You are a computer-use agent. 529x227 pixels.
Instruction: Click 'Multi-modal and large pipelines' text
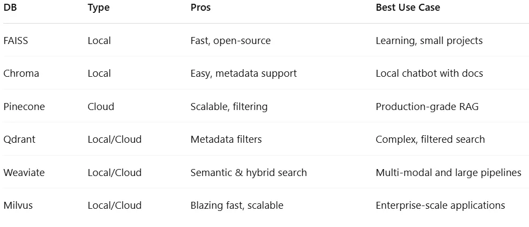449,173
